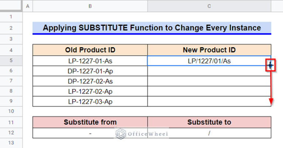Viewport: 283px width, 148px height.
Task: Select the Substitute to header cell
Action: [209, 122]
